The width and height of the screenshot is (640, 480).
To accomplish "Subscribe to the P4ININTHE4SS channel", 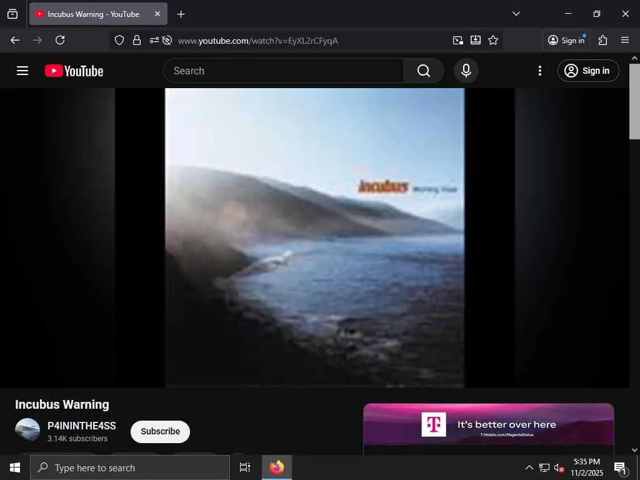I will point(160,431).
